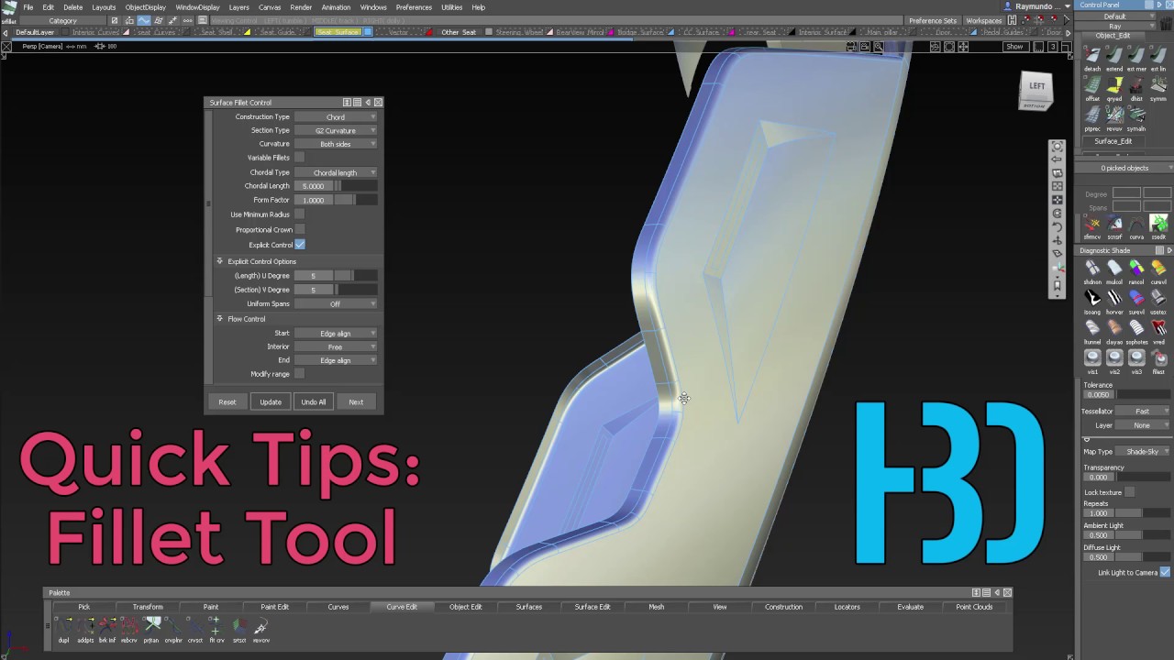This screenshot has height=660, width=1174.
Task: Open the Tessellator Fast dropdown
Action: (x=1143, y=412)
